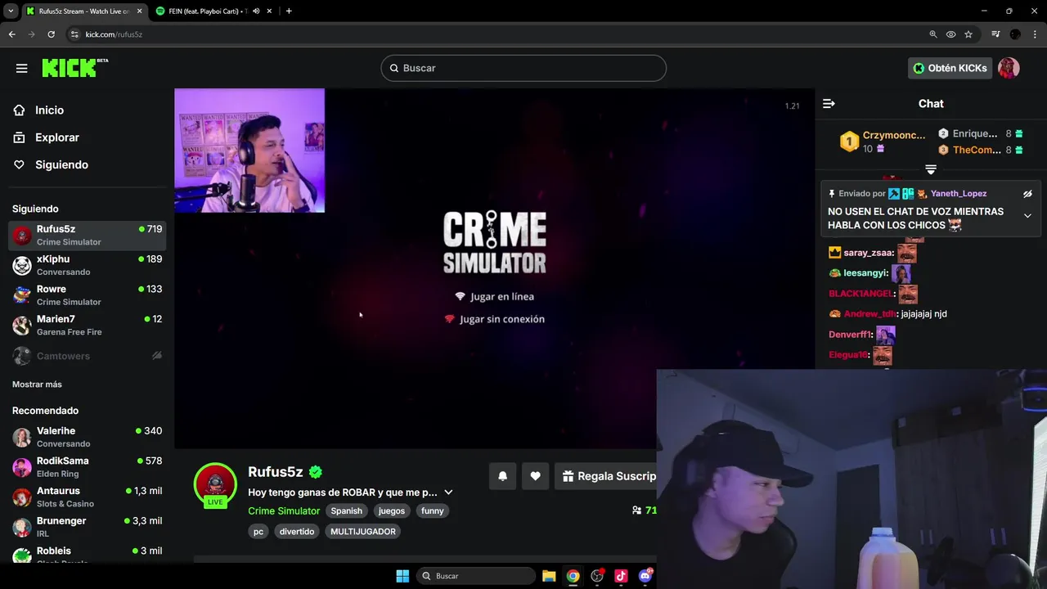The height and width of the screenshot is (589, 1047).
Task: Click the eye icon in address bar
Action: tap(950, 34)
